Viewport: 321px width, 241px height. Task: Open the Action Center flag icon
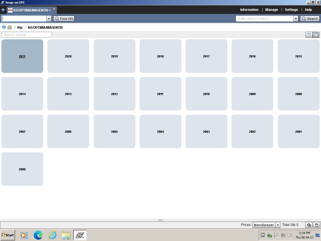(x=276, y=235)
